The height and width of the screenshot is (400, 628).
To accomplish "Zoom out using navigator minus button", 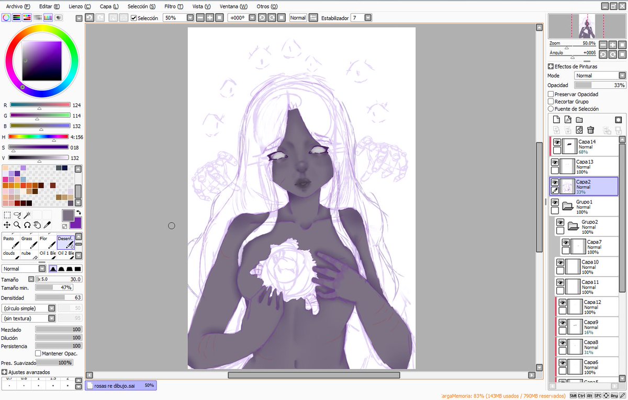I will [x=603, y=45].
